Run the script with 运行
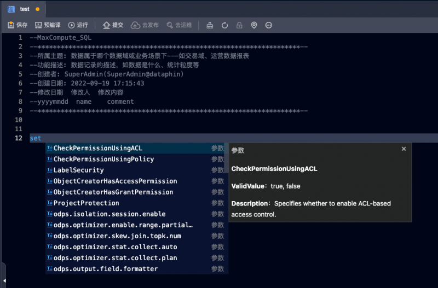This screenshot has width=438, height=288. (78, 25)
